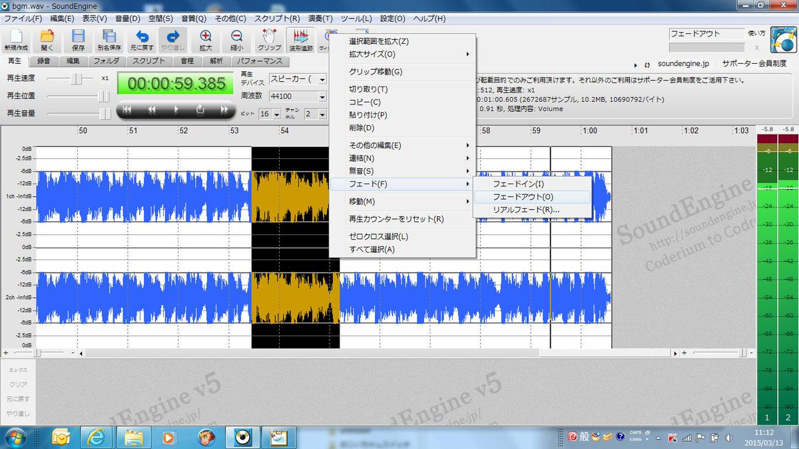Switch to the パフォーマンス tab
Viewport: 799px width, 449px height.
click(x=261, y=61)
